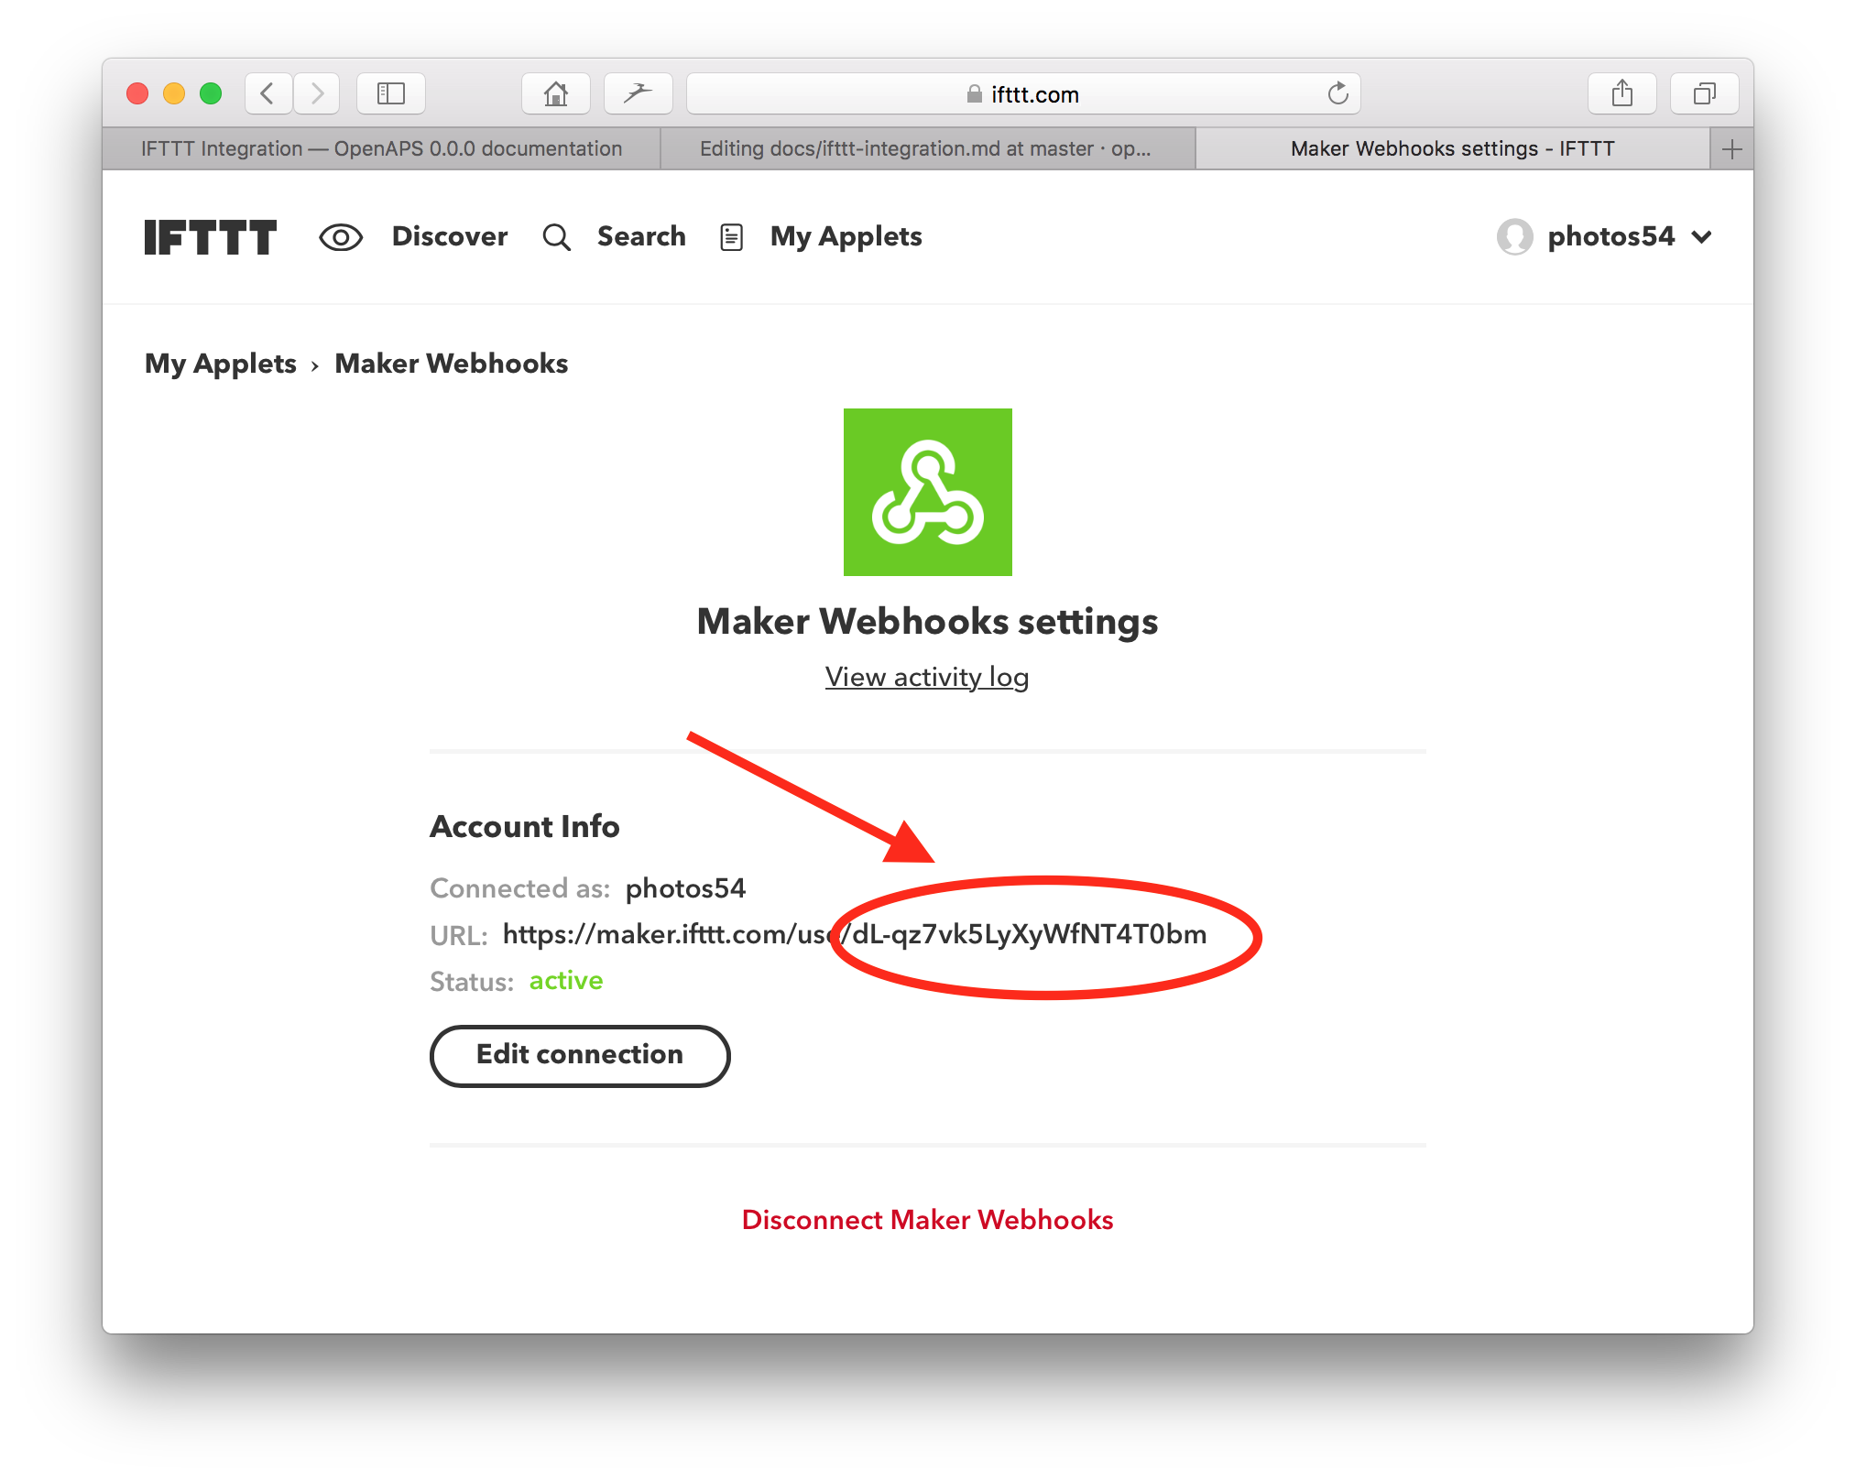
Task: Open My Applets in top navigation
Action: coord(846,238)
